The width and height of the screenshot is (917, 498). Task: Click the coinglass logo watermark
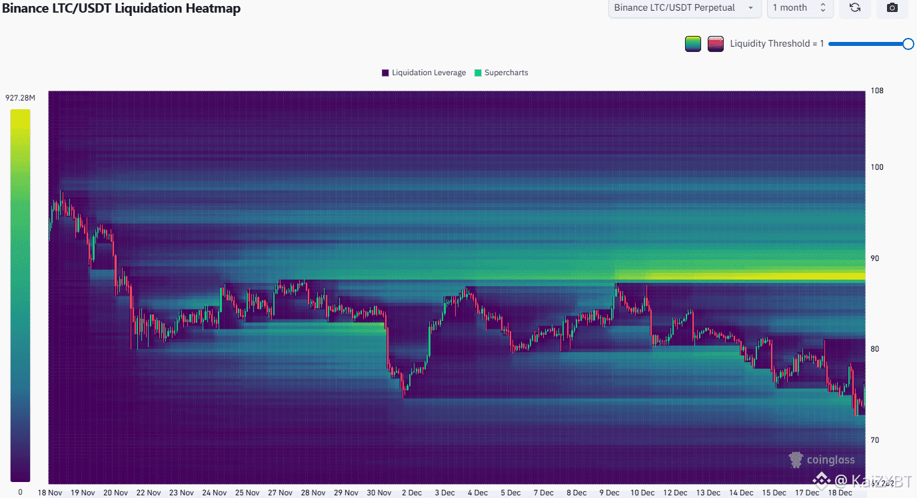pos(822,459)
